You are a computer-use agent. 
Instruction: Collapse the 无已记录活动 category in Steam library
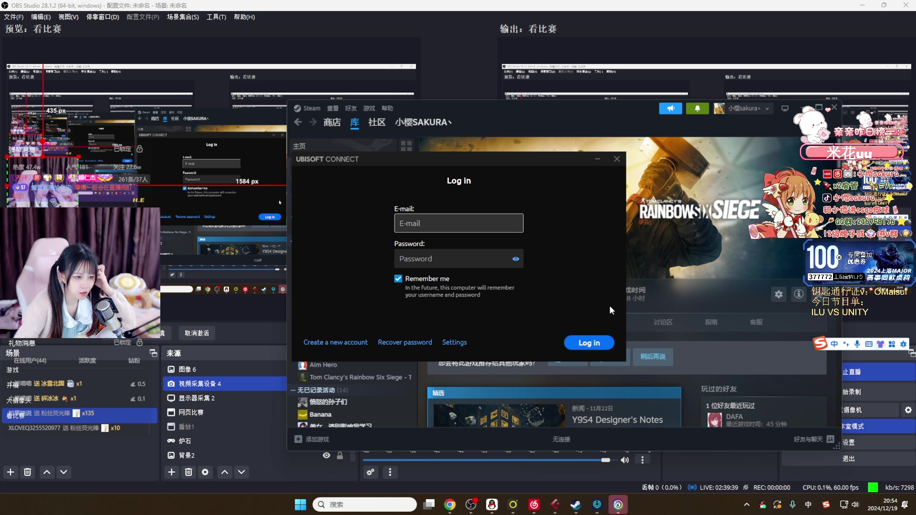[x=293, y=390]
